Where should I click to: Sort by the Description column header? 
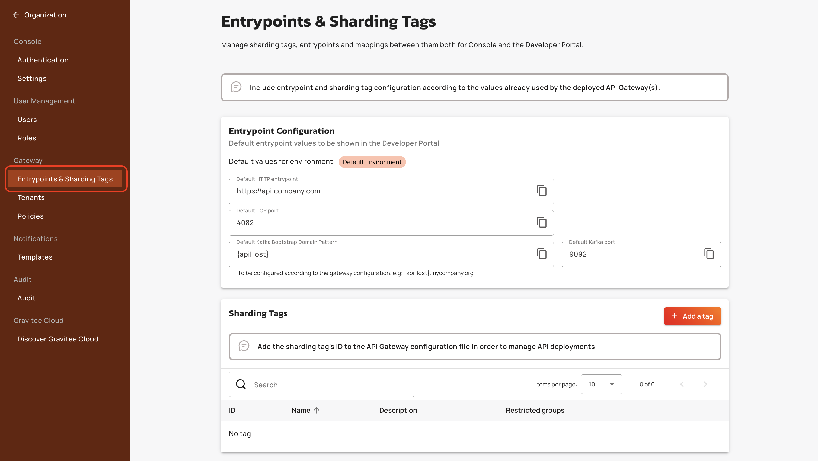click(x=398, y=410)
